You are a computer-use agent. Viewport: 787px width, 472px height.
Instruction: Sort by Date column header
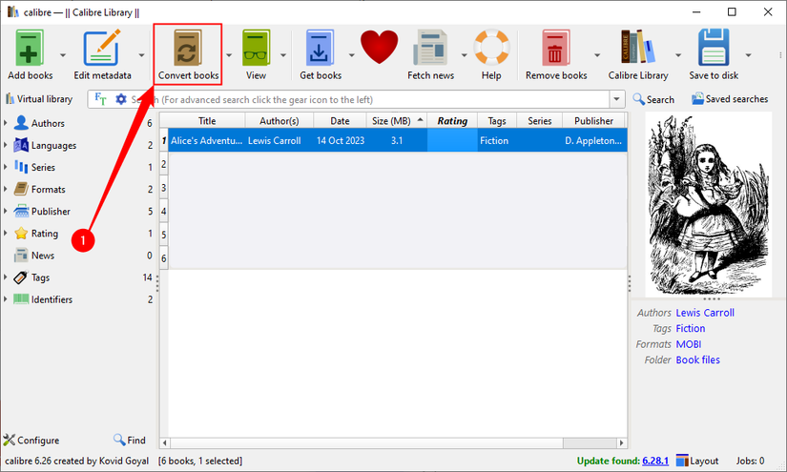click(x=340, y=121)
